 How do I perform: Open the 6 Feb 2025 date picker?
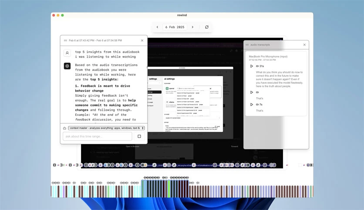175,27
